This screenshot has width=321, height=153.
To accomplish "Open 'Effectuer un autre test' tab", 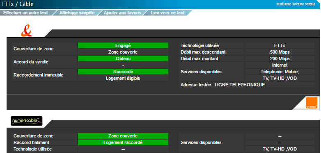I will pos(25,13).
